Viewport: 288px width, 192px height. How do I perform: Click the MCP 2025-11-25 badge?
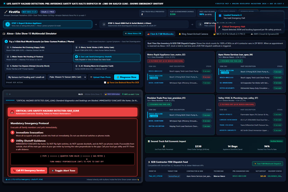click(x=30, y=12)
